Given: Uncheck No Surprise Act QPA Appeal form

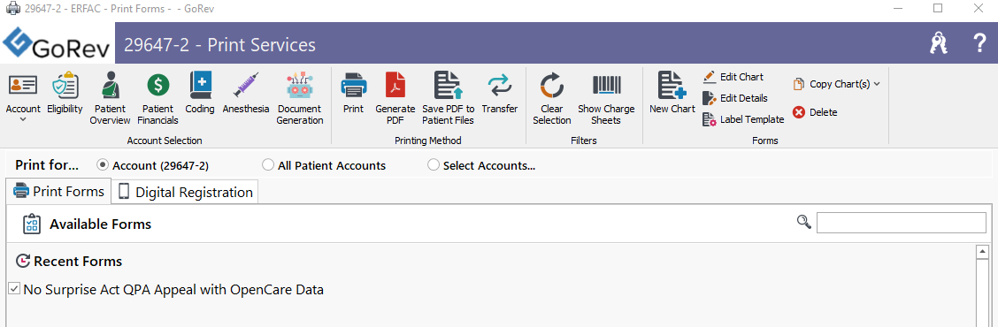Looking at the screenshot, I should point(14,290).
